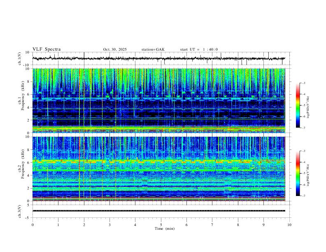Screen dimensions: 326x252
Task: Click the "8" kHz tick on ch.1 spectrogram axis
Action: pos(29,82)
